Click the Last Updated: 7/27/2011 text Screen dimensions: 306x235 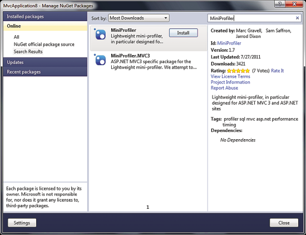[235, 57]
